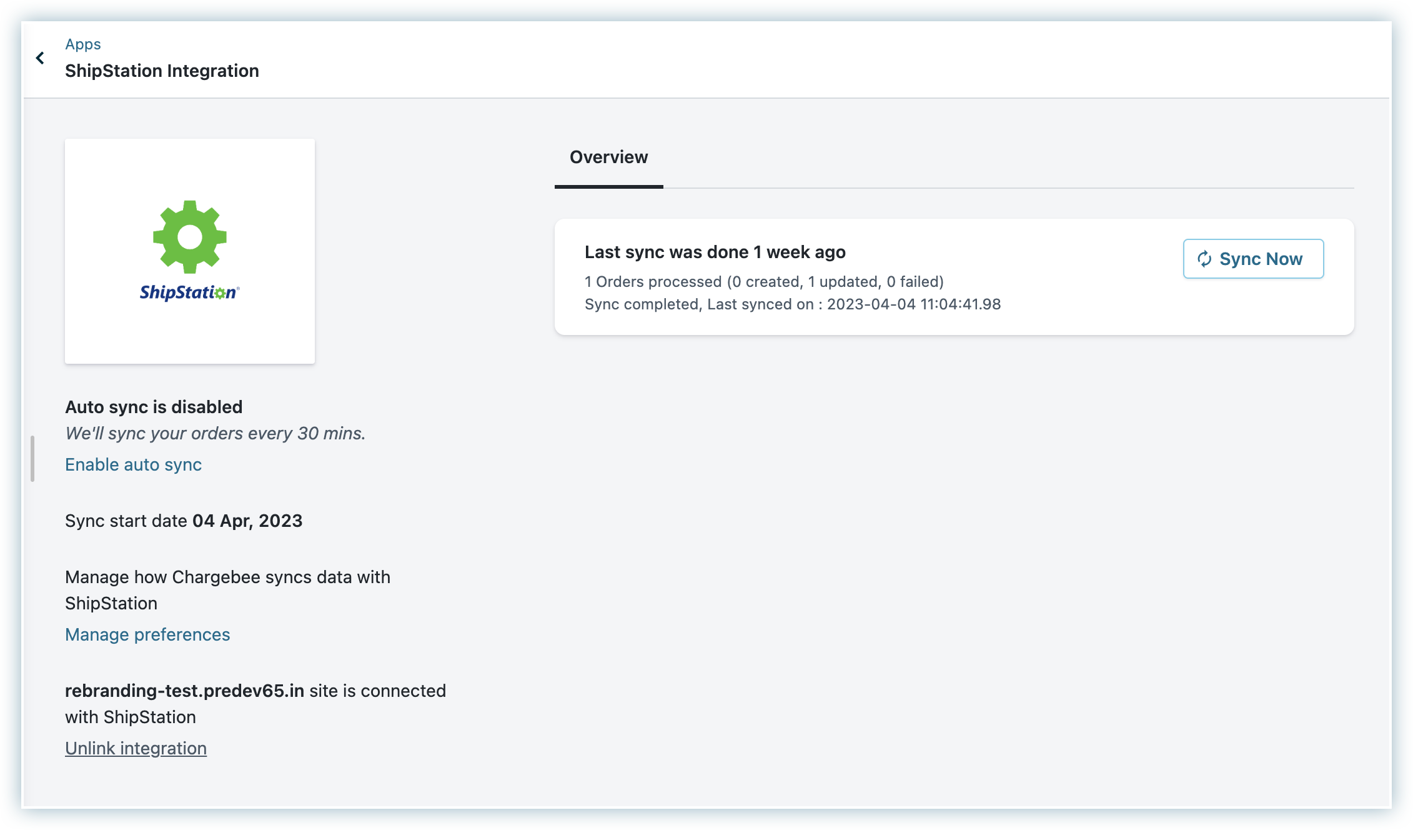The height and width of the screenshot is (830, 1413).
Task: Open the Apps breadcrumb link
Action: coord(83,44)
